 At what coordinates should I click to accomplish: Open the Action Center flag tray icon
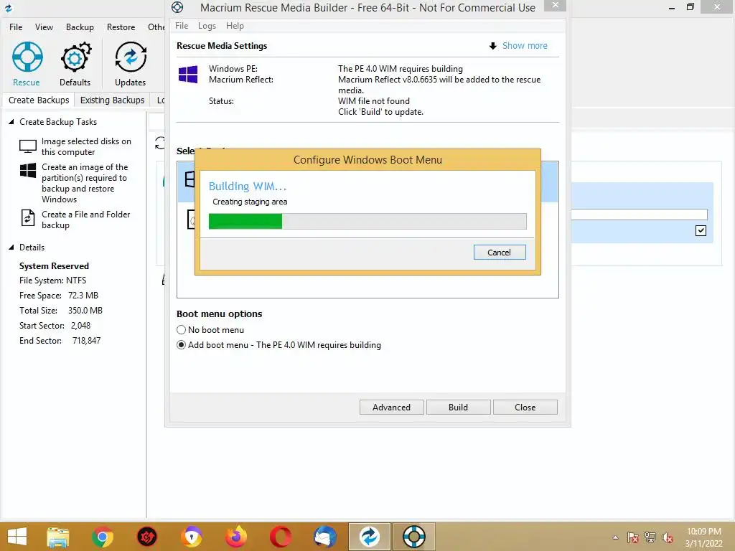[633, 537]
